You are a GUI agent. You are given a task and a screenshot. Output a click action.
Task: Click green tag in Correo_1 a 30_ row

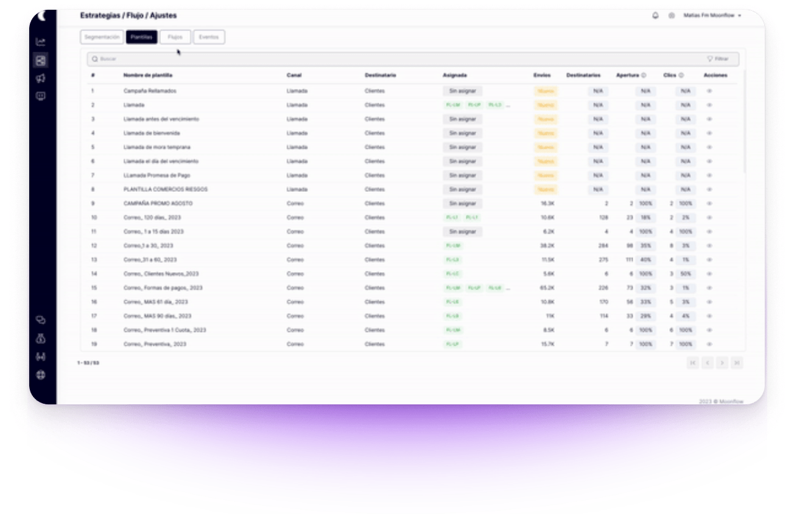(x=453, y=245)
